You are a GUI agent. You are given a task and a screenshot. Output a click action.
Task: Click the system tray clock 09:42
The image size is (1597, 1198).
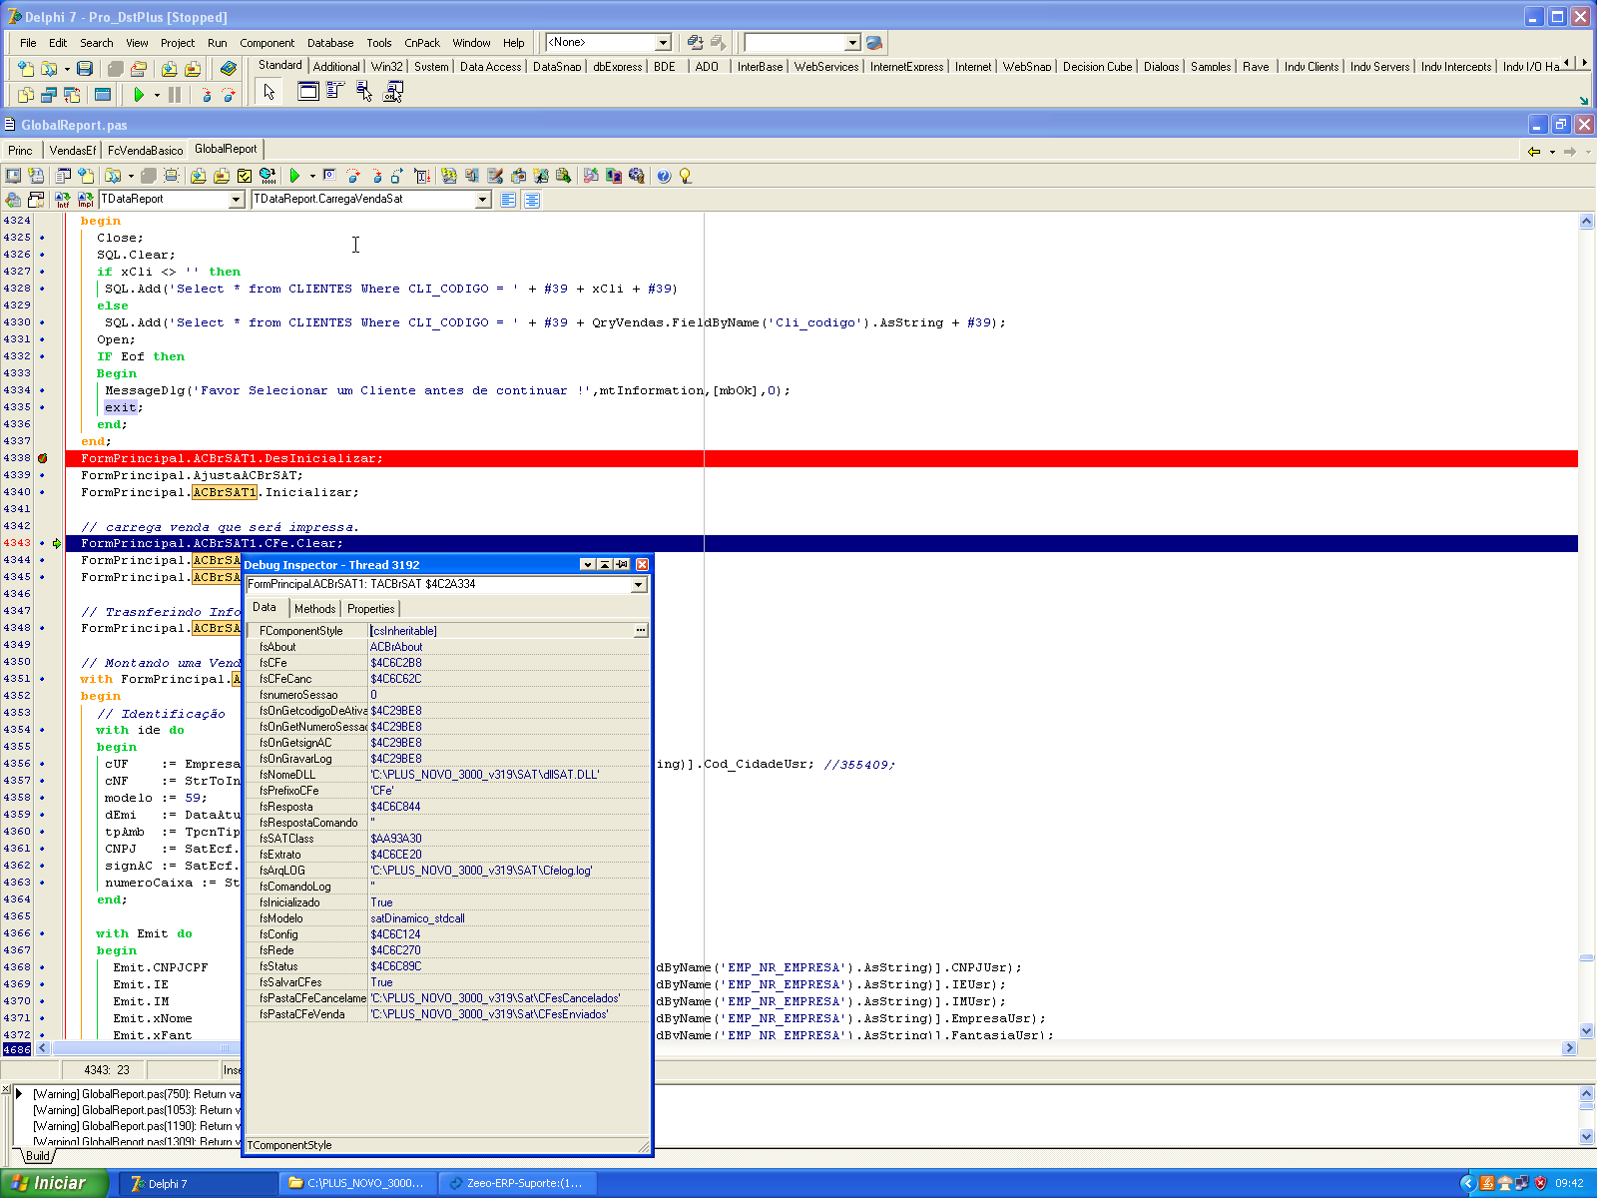click(1569, 1184)
